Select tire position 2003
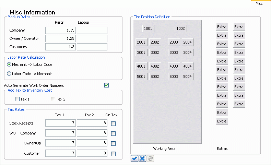 coord(174,42)
